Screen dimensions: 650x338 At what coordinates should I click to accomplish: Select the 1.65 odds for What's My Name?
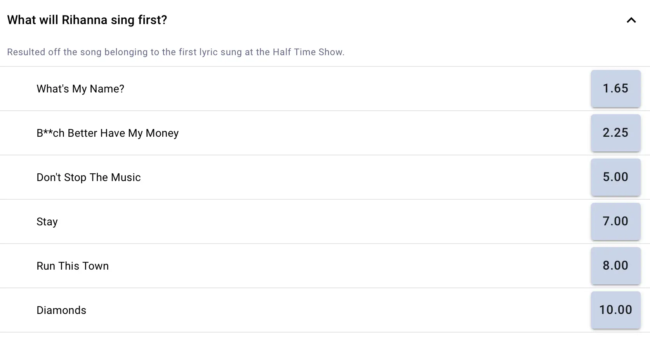(615, 89)
